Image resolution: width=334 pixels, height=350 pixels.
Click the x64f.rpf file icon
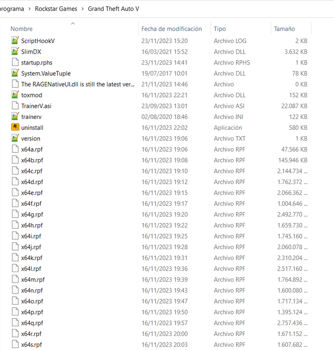(15, 203)
